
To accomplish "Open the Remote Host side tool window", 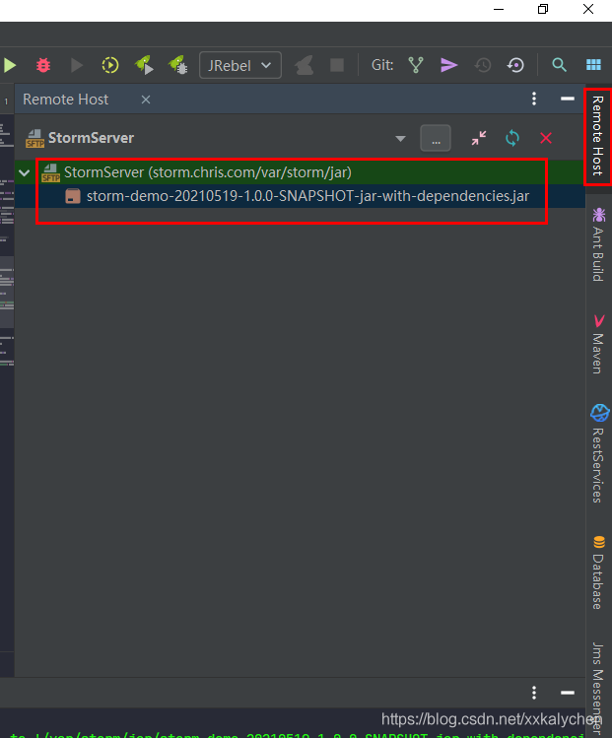I will pos(598,136).
